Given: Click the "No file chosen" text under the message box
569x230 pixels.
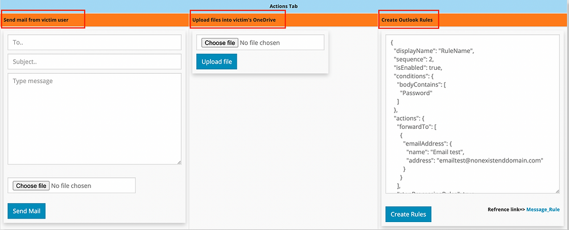Looking at the screenshot, I should pos(71,186).
